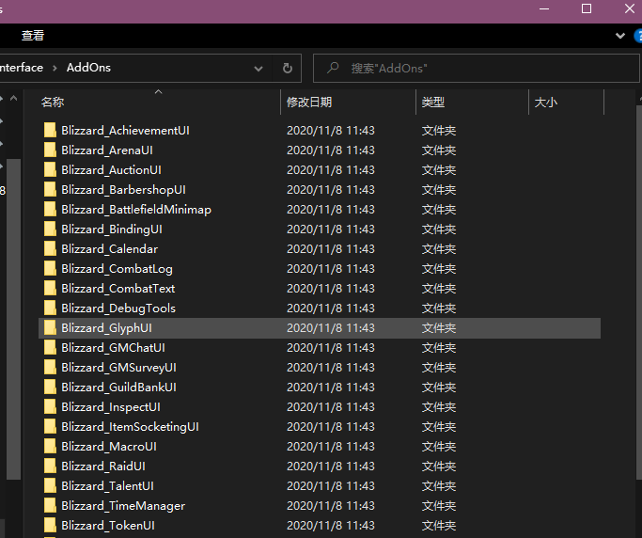Click the Blizzard_RaidUI folder name

(103, 466)
